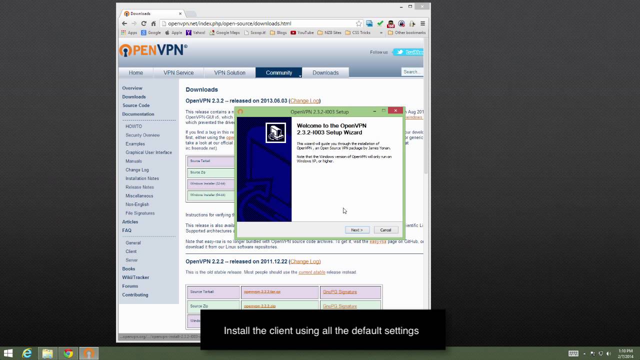Open the Windows Start button

coord(8,353)
